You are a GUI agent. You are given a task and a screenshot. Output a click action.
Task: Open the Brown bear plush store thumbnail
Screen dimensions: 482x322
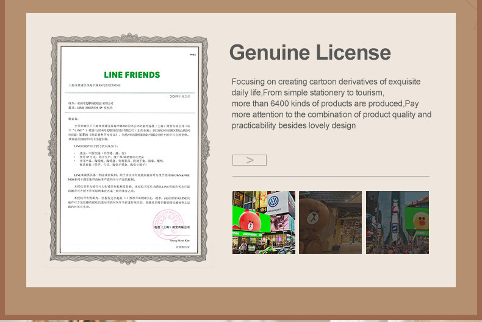330,222
